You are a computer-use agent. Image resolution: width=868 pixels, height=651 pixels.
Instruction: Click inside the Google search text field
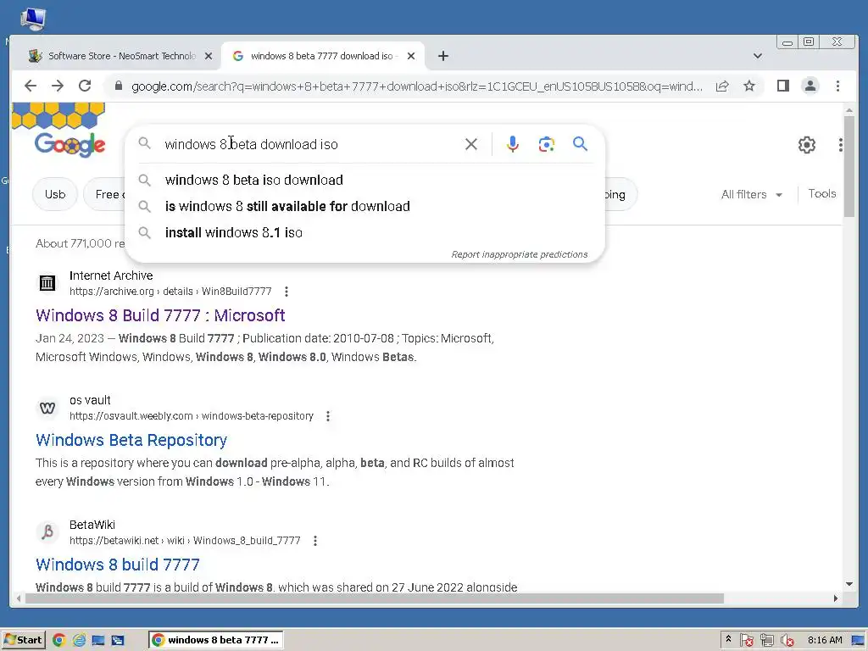pyautogui.click(x=310, y=144)
